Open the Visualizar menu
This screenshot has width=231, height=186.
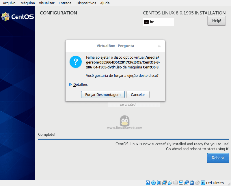pyautogui.click(x=46, y=3)
